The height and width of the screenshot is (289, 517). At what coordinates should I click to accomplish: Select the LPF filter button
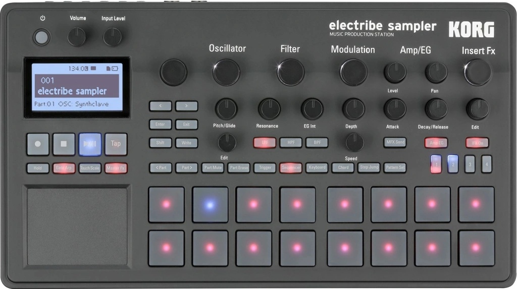coord(265,143)
